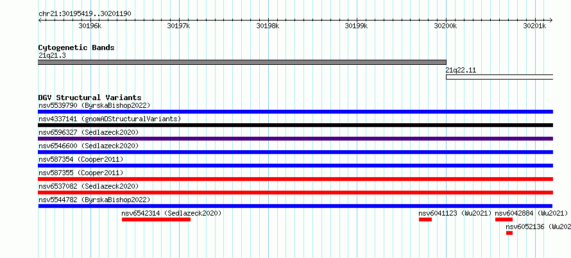Select the white 21q22.11 cytogenetic band

(x=500, y=77)
